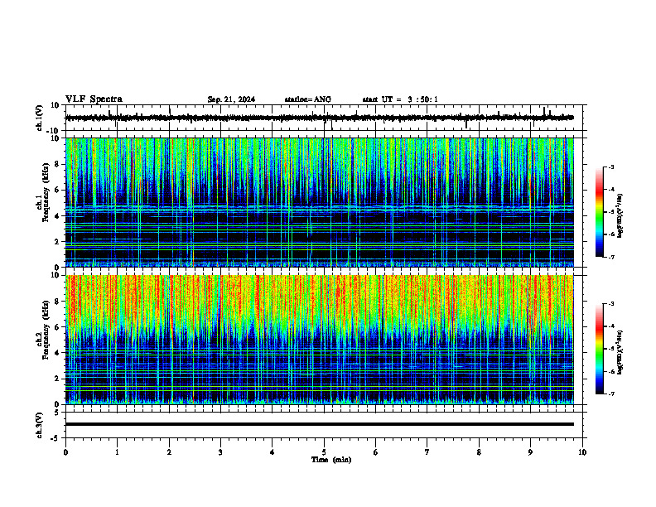The width and height of the screenshot is (656, 507).
Task: Click the date text "Sep. 21, 2024"
Action: click(x=231, y=99)
